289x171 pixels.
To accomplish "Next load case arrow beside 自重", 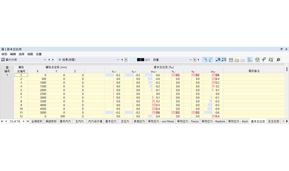I will pos(198,60).
